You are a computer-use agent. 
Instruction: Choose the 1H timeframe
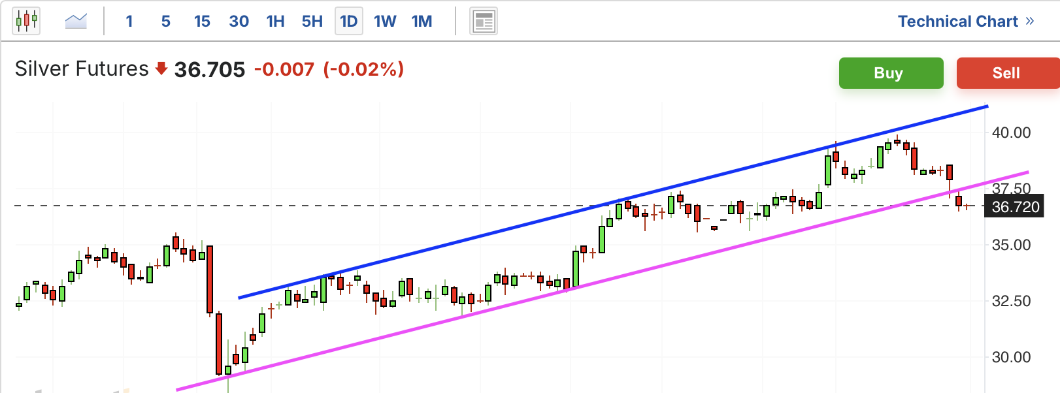click(x=275, y=22)
